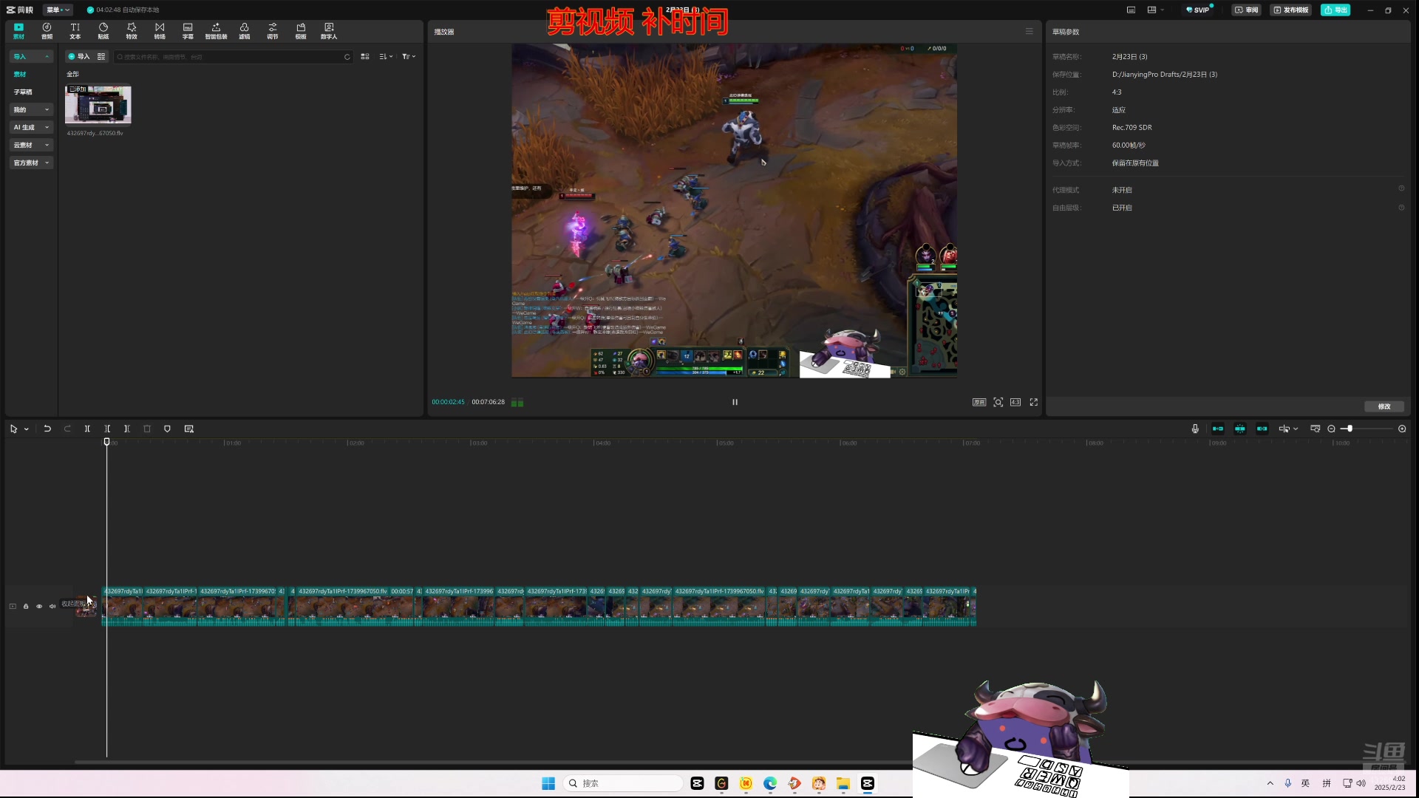This screenshot has width=1419, height=798.
Task: Open the SVIP membership button
Action: pyautogui.click(x=1198, y=10)
